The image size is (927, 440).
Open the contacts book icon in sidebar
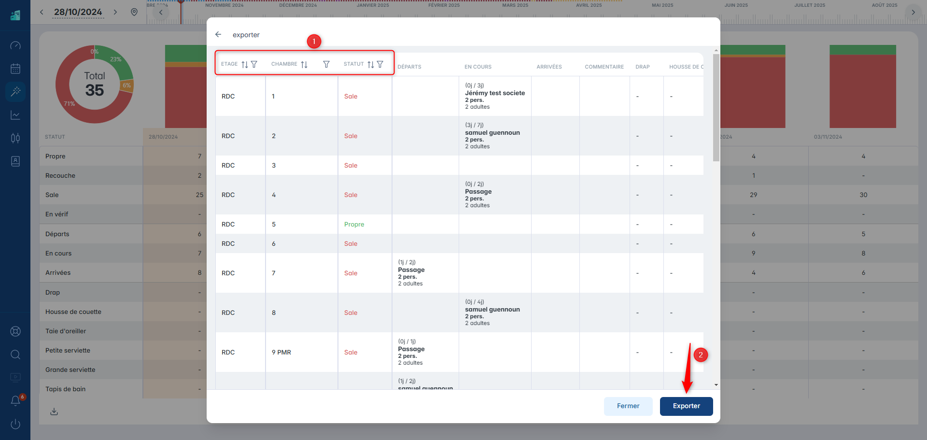pyautogui.click(x=15, y=161)
